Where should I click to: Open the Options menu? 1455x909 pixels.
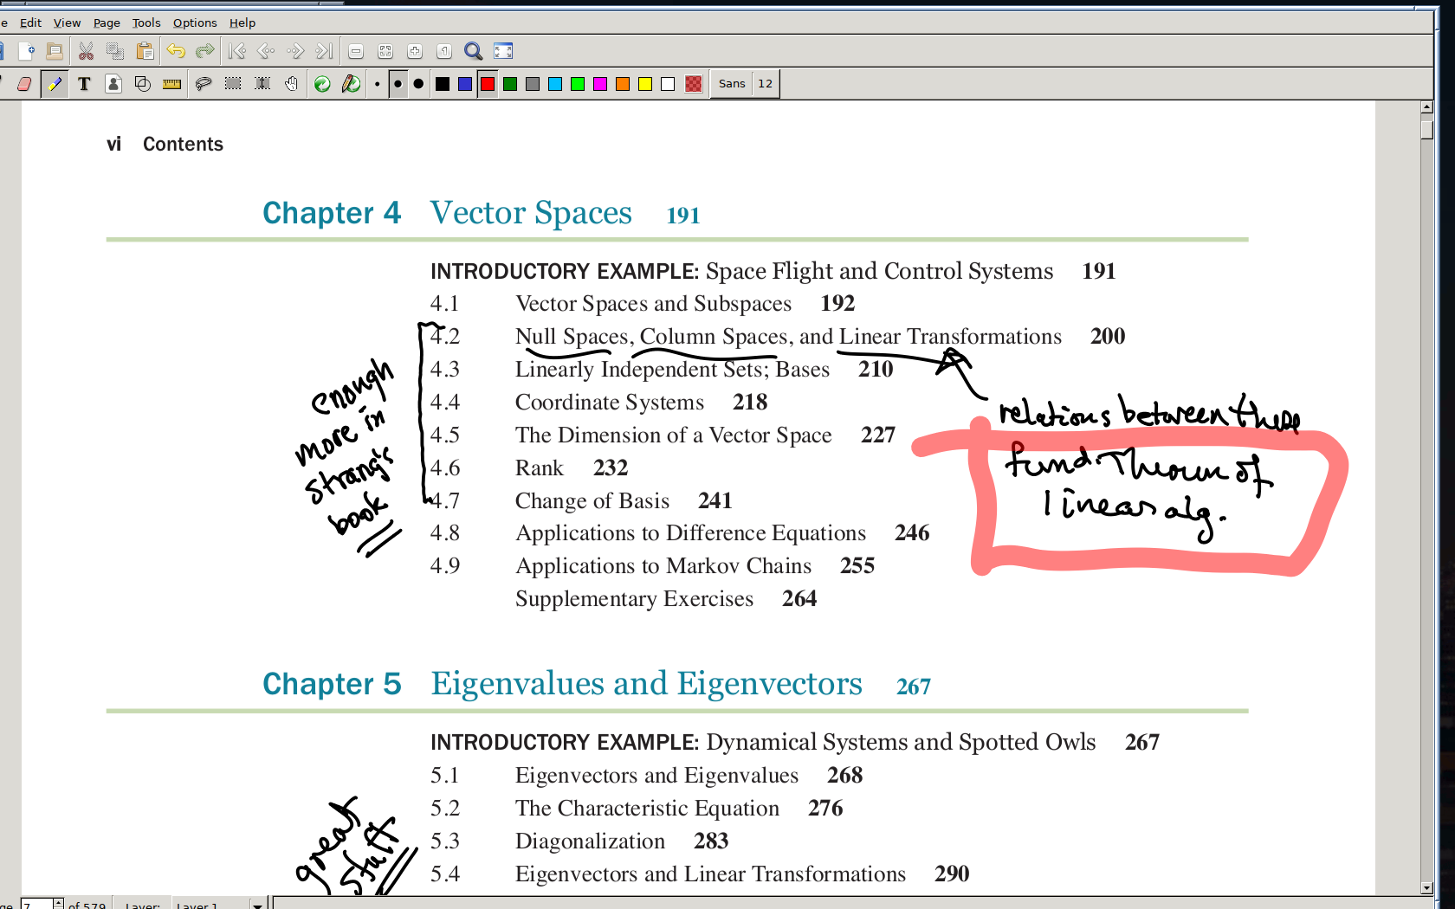(x=195, y=23)
